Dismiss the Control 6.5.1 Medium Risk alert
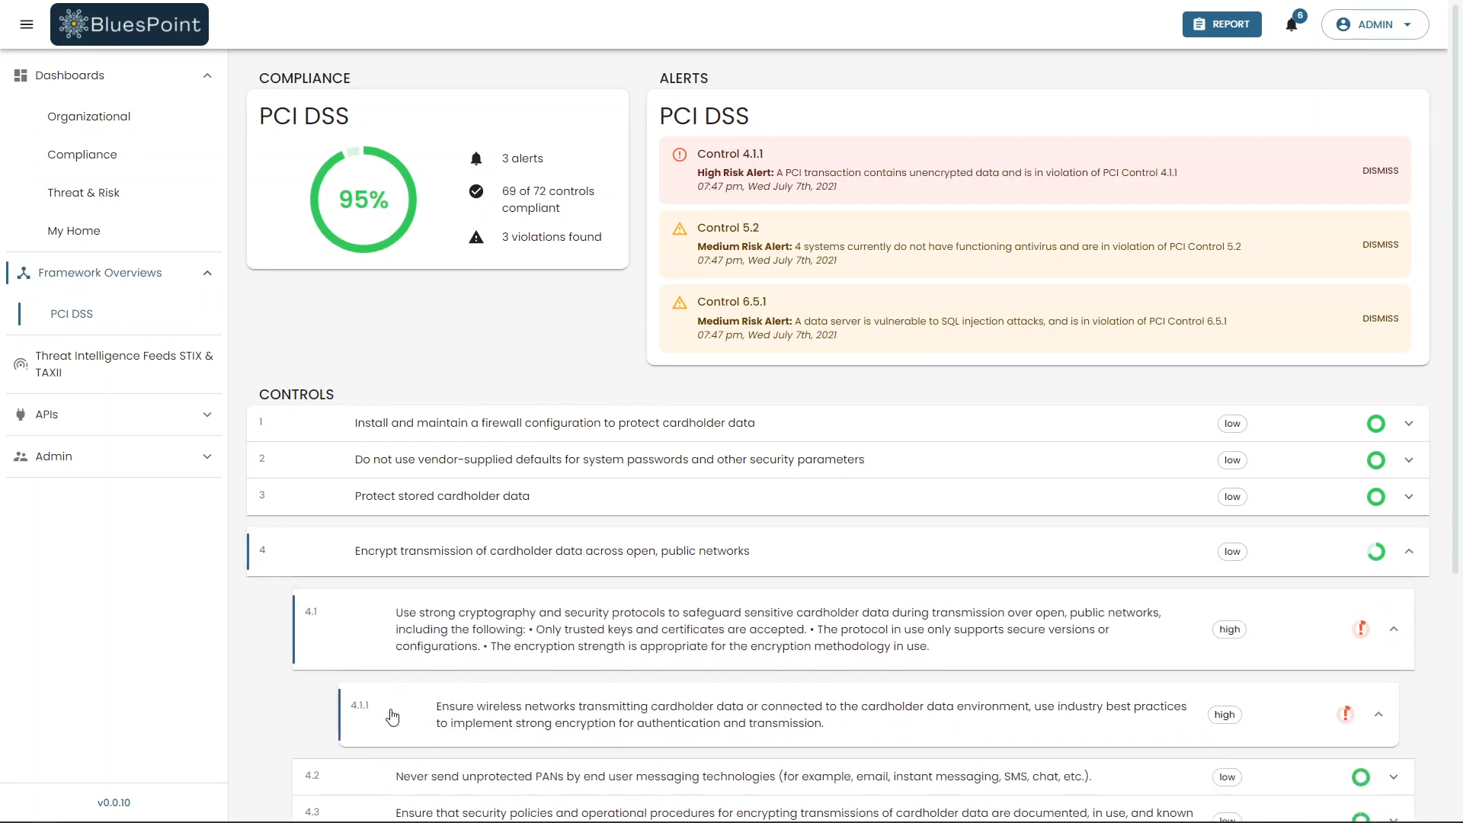This screenshot has width=1463, height=823. coord(1381,318)
